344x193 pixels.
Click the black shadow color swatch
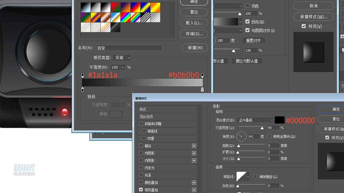pyautogui.click(x=280, y=120)
